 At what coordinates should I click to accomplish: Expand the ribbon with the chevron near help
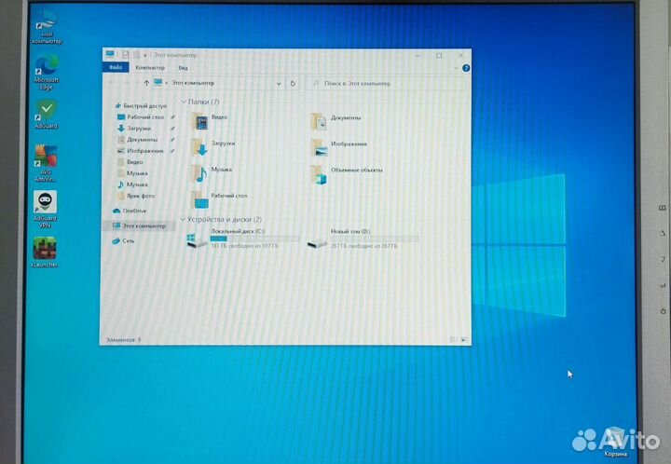click(x=456, y=68)
